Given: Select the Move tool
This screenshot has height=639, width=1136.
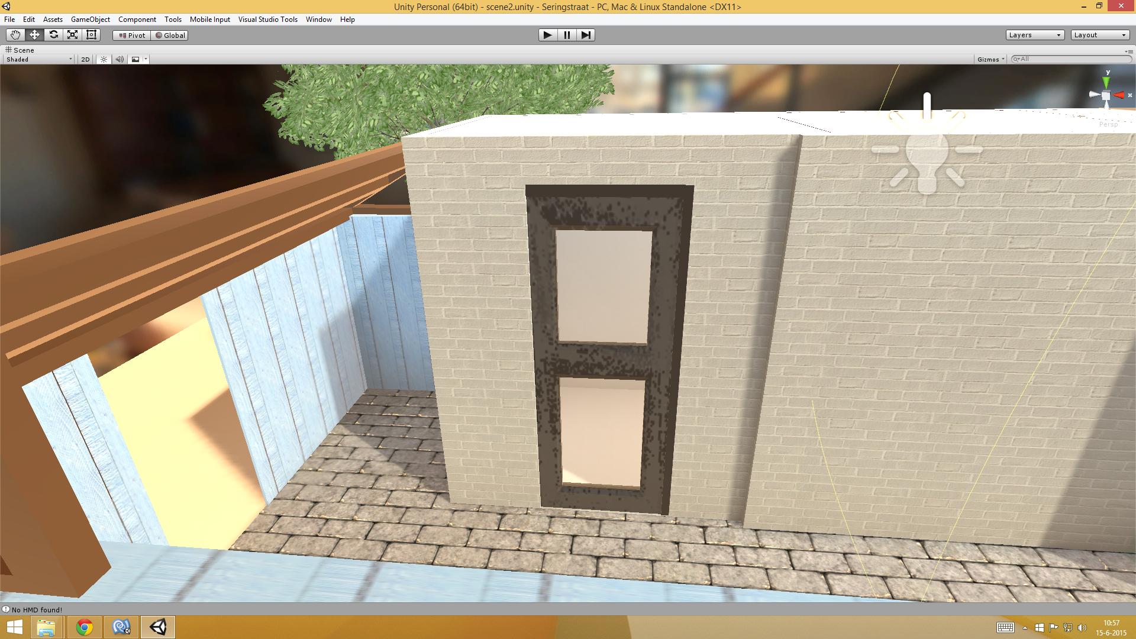Looking at the screenshot, I should 34,35.
